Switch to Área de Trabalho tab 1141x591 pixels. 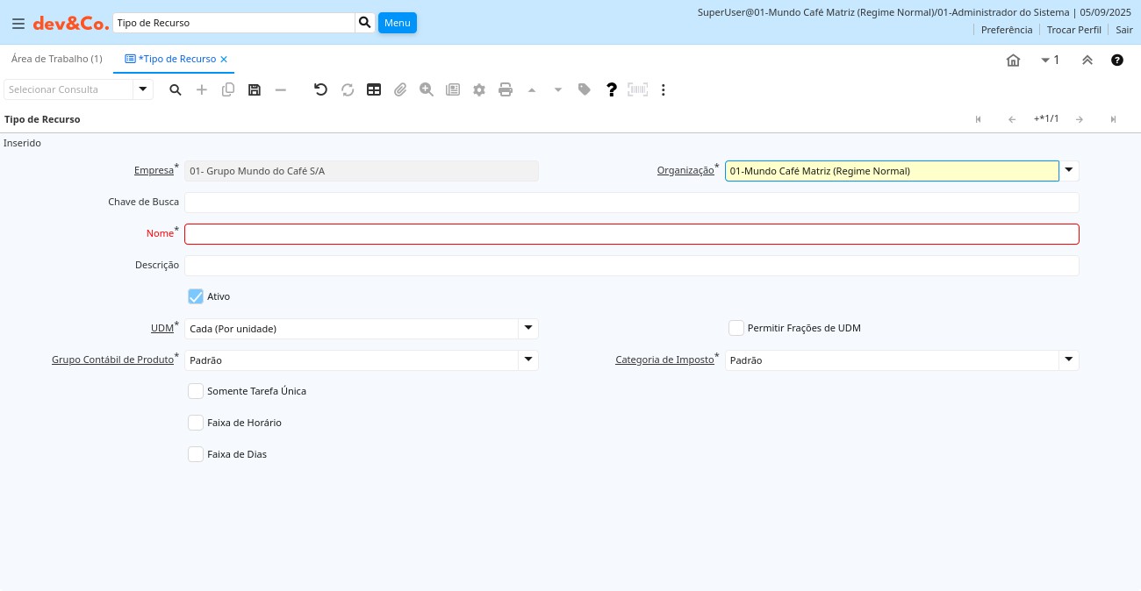pyautogui.click(x=57, y=59)
